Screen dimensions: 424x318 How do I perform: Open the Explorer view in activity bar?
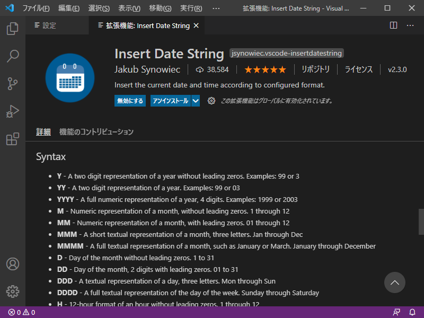click(x=12, y=28)
